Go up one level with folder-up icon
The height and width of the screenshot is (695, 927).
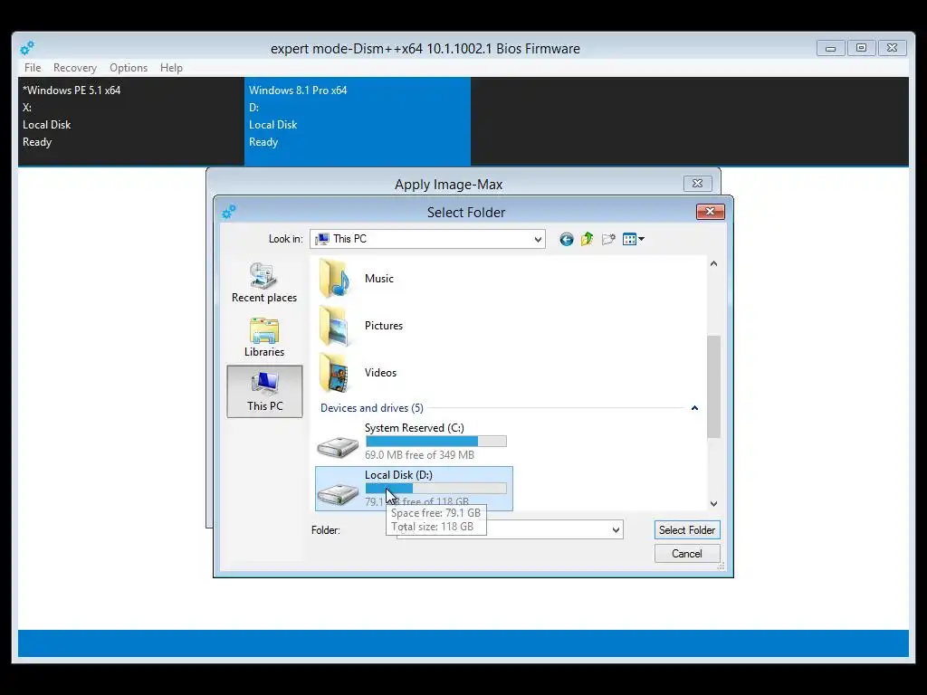coord(587,239)
